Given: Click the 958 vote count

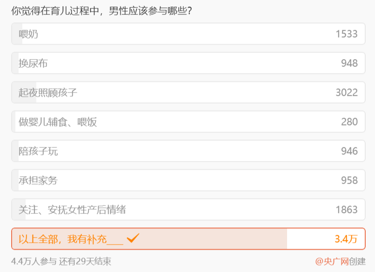Looking at the screenshot, I should pyautogui.click(x=349, y=180).
